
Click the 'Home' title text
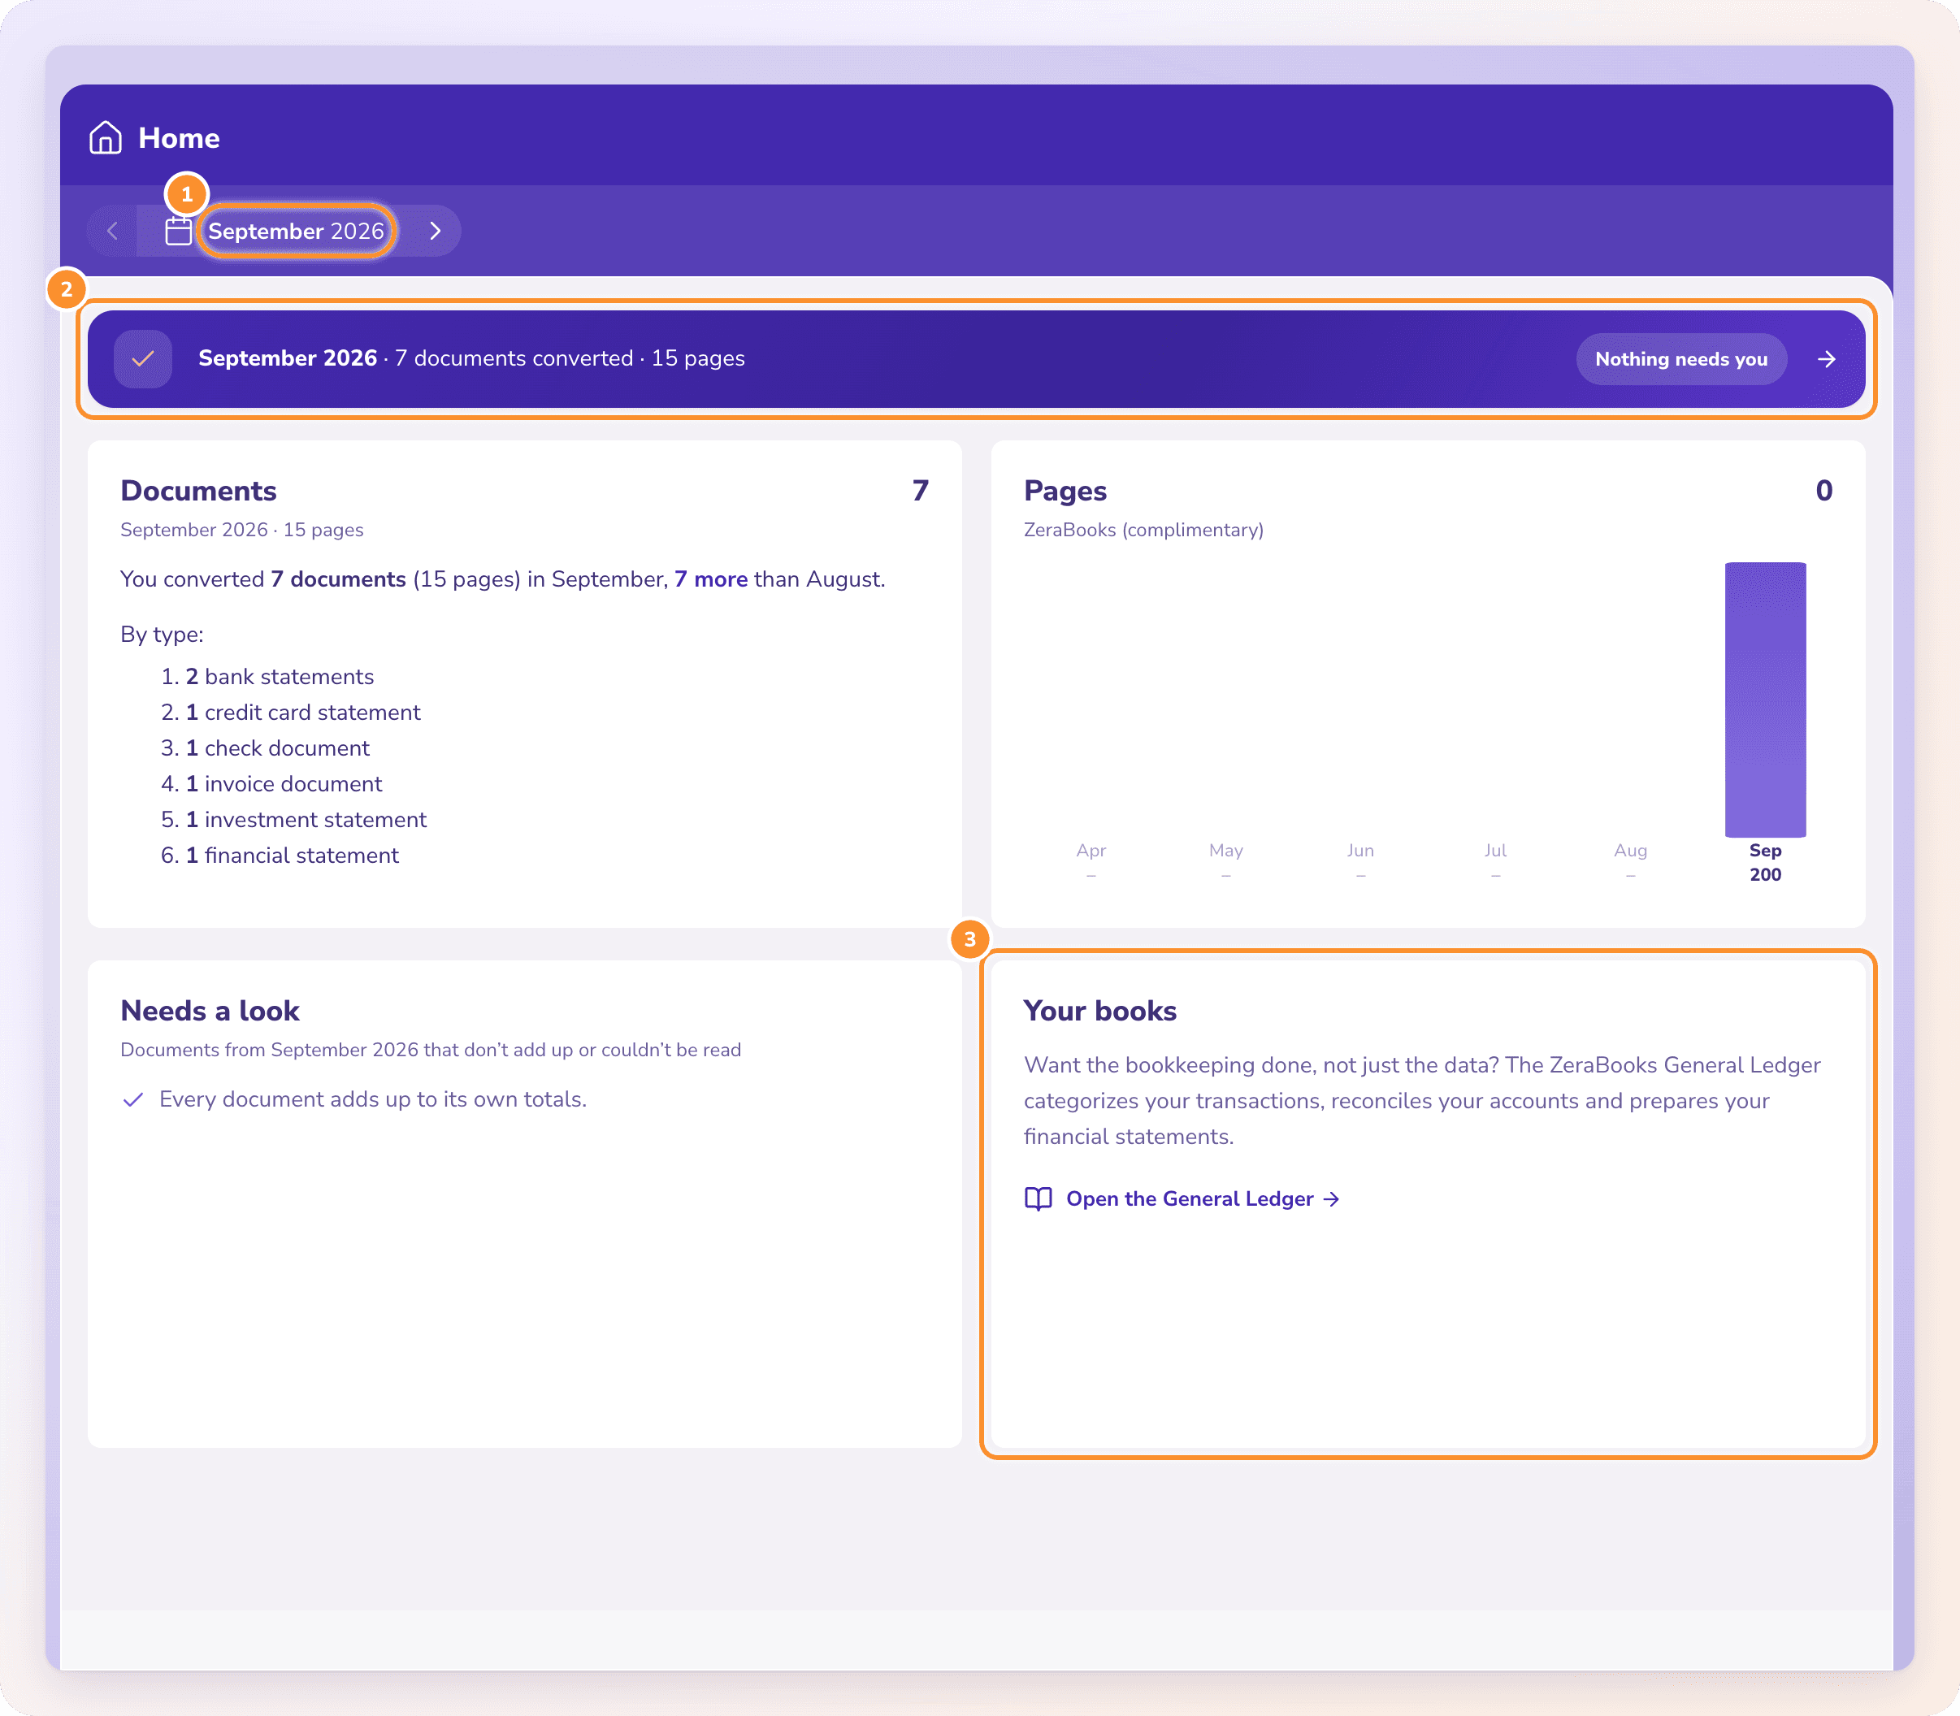[x=179, y=138]
